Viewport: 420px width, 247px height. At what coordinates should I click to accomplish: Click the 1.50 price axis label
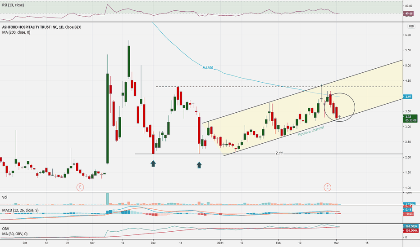[x=408, y=172]
